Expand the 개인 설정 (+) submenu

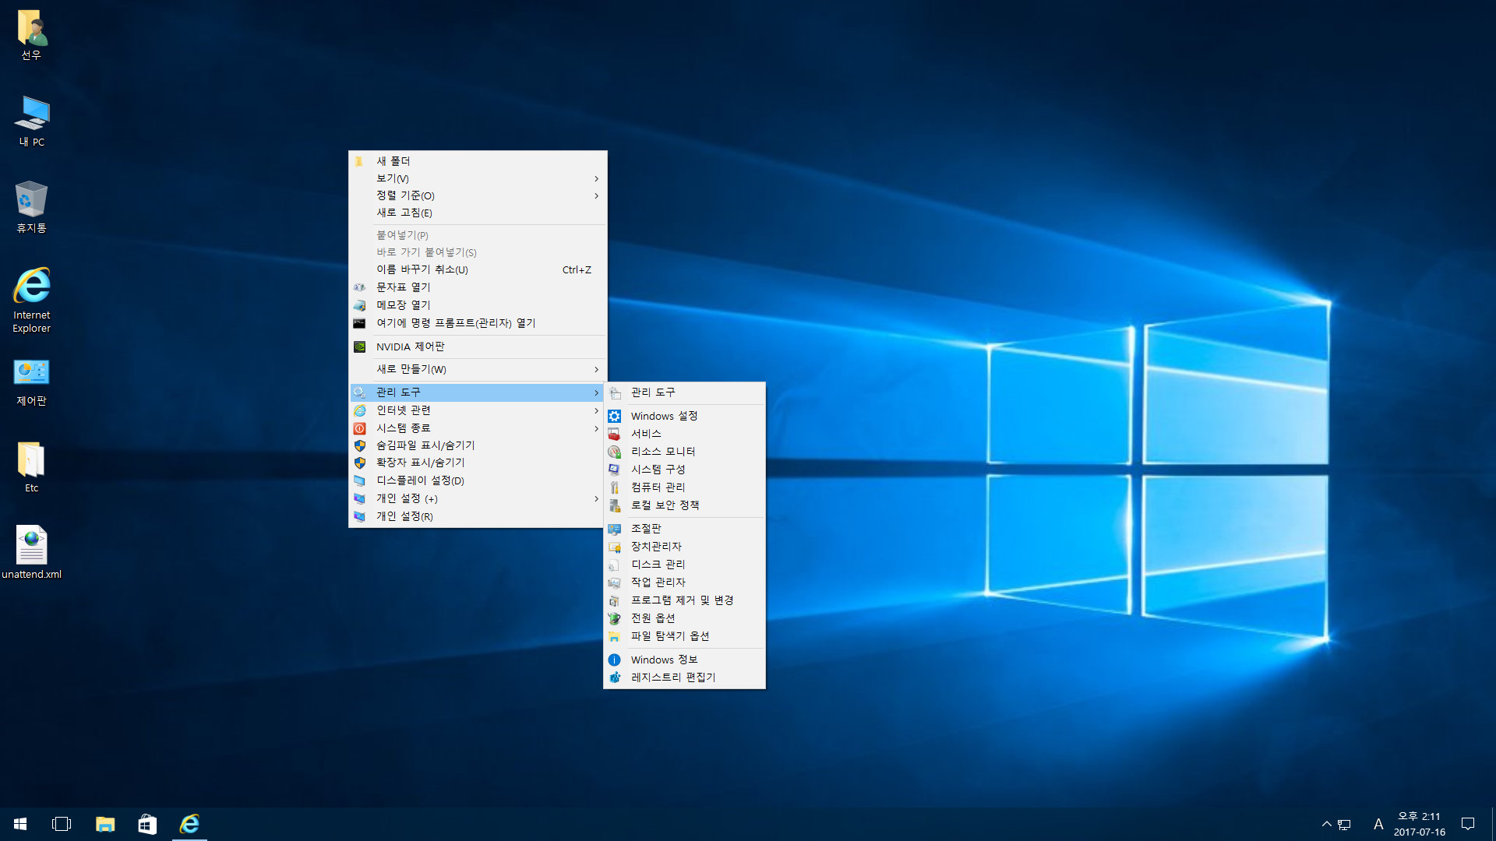pos(478,498)
